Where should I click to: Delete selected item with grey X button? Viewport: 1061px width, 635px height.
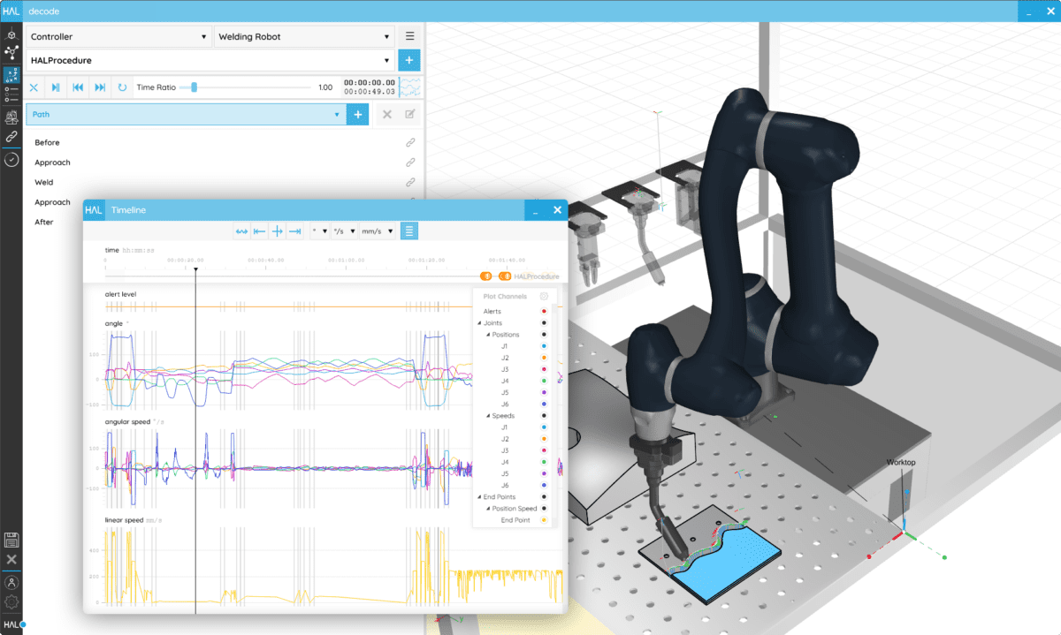(x=387, y=115)
